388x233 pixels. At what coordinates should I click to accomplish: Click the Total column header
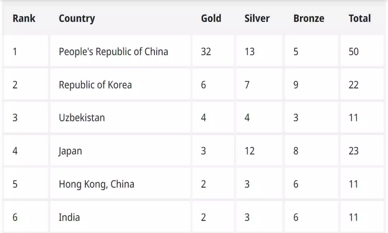pyautogui.click(x=360, y=18)
